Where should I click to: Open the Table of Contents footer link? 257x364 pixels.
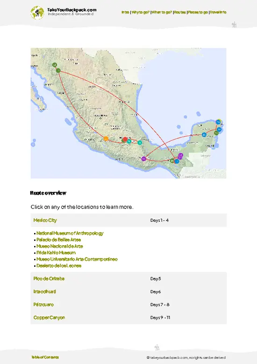(x=45, y=357)
